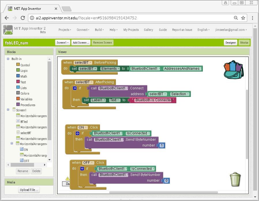Click the number 1 math block
Screen dimensions: 259x201
162,145
